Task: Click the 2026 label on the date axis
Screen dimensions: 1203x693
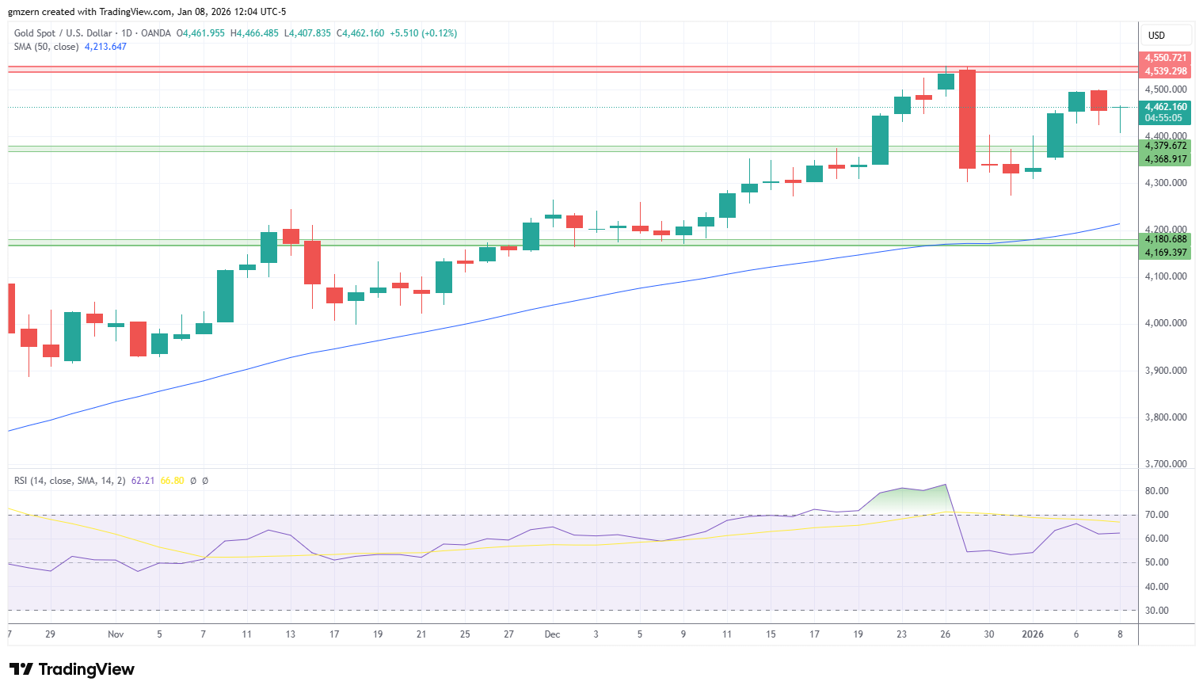Action: point(1033,634)
